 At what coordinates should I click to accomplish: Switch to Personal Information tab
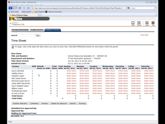click(20, 30)
